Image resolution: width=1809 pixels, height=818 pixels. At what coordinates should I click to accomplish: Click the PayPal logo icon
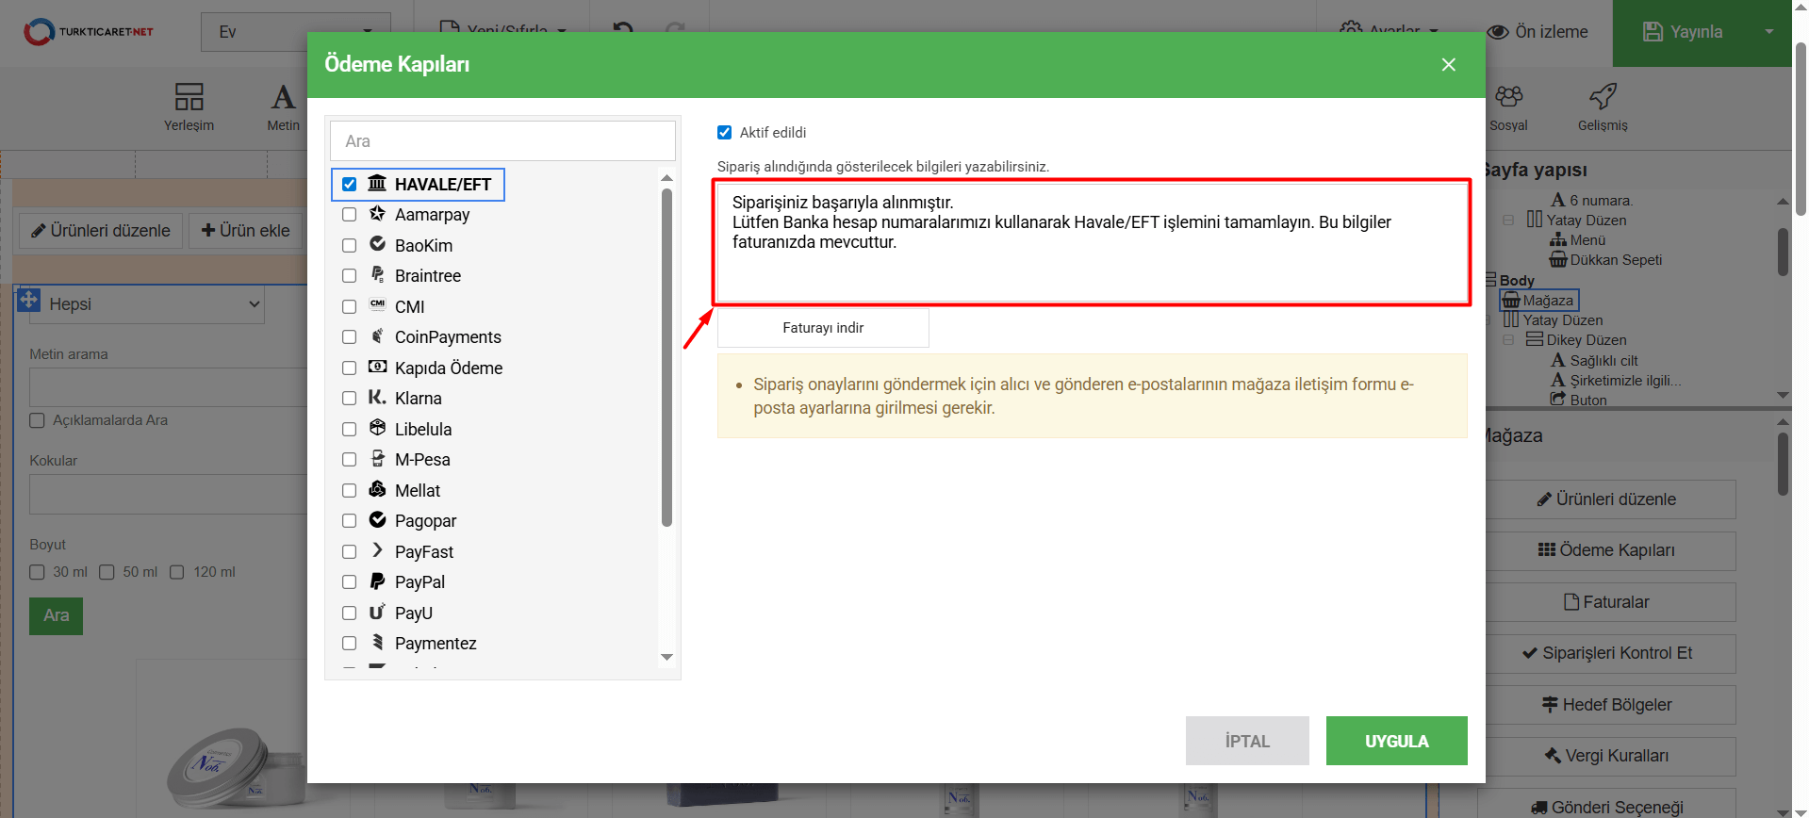(377, 581)
